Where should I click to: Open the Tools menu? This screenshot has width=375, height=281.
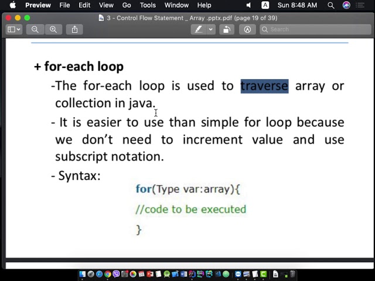pyautogui.click(x=148, y=5)
